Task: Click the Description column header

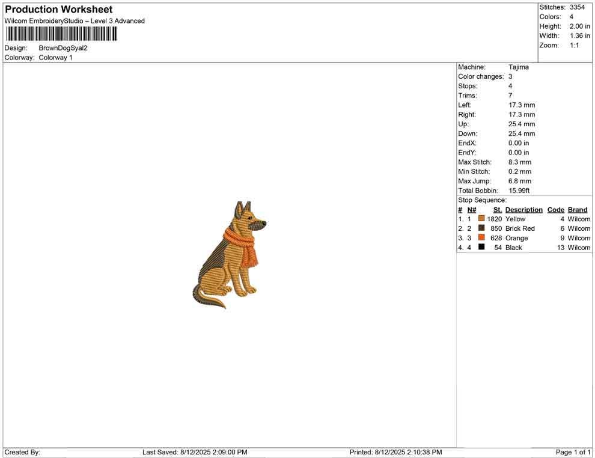Action: 523,209
